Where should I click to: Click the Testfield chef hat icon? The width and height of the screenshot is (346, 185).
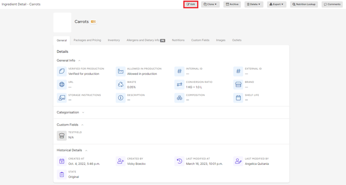point(62,136)
